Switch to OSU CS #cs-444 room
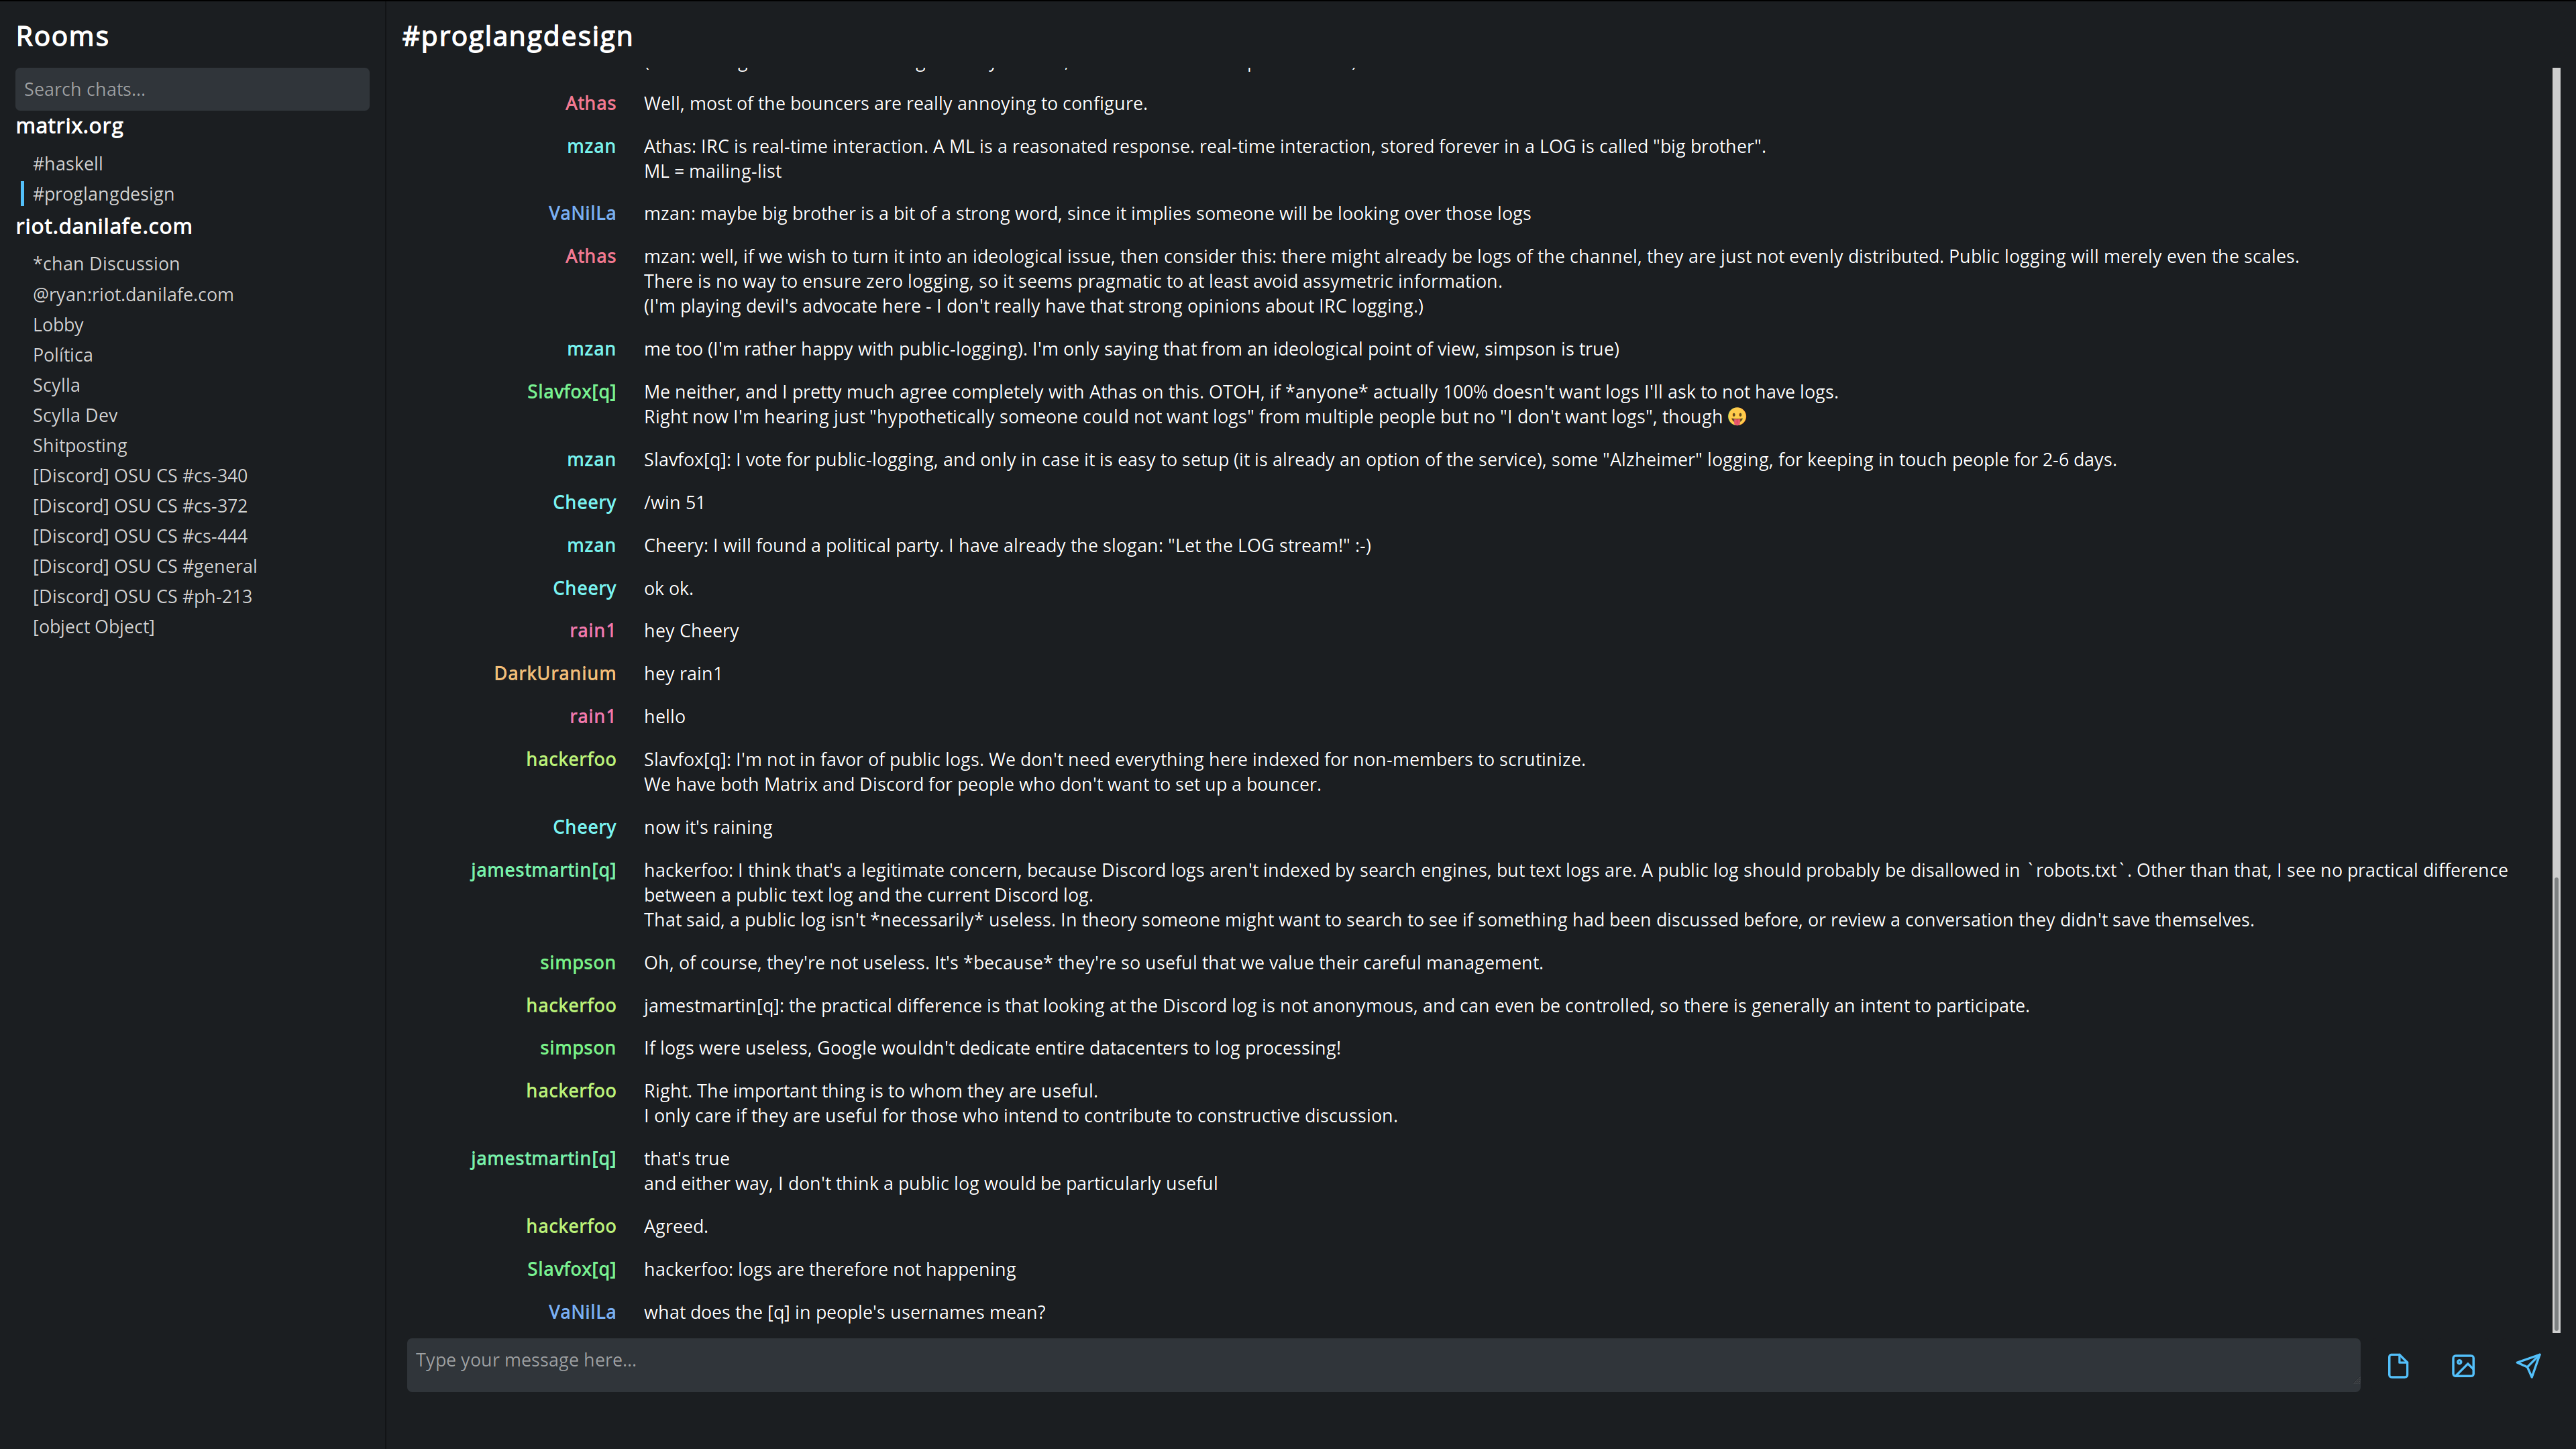Viewport: 2576px width, 1449px height. coord(140,536)
